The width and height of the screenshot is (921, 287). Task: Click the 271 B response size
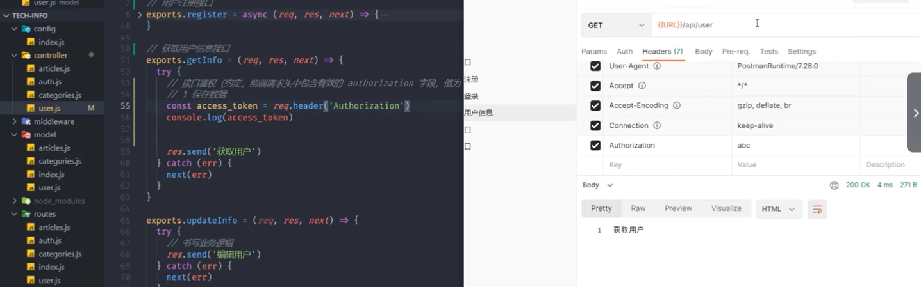pyautogui.click(x=908, y=185)
